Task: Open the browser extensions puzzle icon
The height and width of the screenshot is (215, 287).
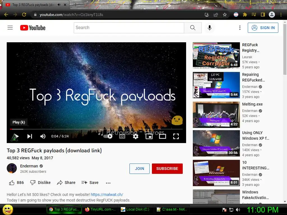Action: pos(245,15)
